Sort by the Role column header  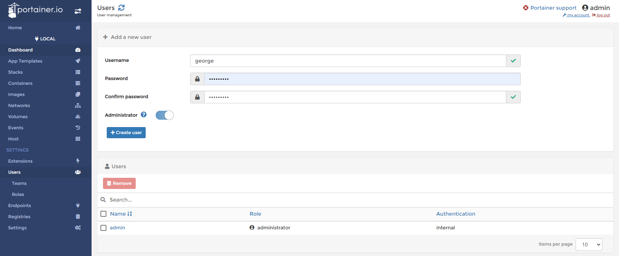click(255, 214)
